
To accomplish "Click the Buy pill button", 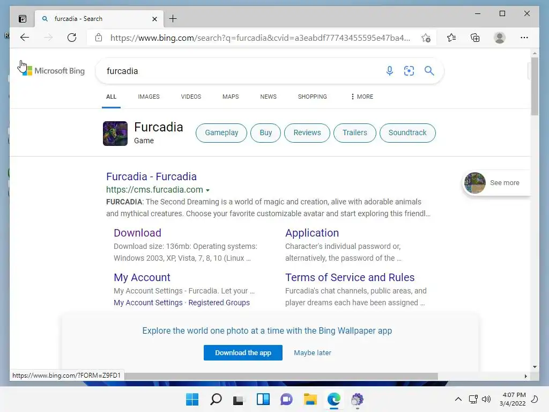I will 266,133.
